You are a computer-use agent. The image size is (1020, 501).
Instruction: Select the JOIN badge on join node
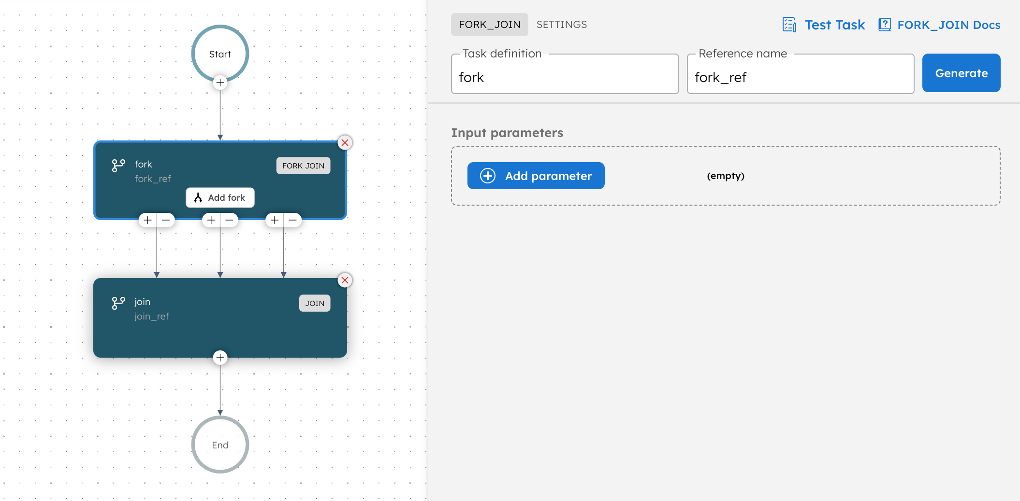click(x=315, y=303)
